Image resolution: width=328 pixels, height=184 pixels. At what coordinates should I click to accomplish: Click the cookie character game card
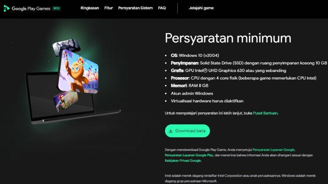[78, 72]
